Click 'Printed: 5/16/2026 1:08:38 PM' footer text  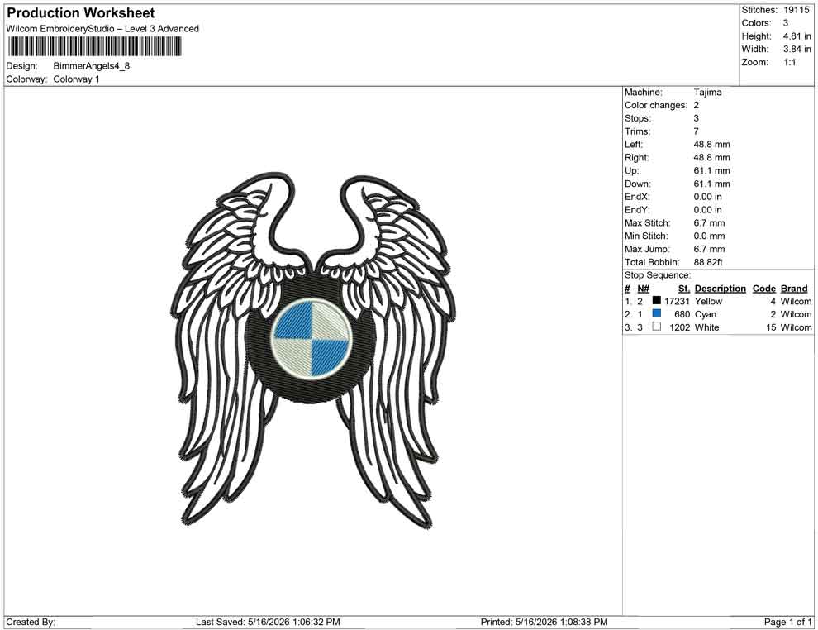tap(544, 622)
